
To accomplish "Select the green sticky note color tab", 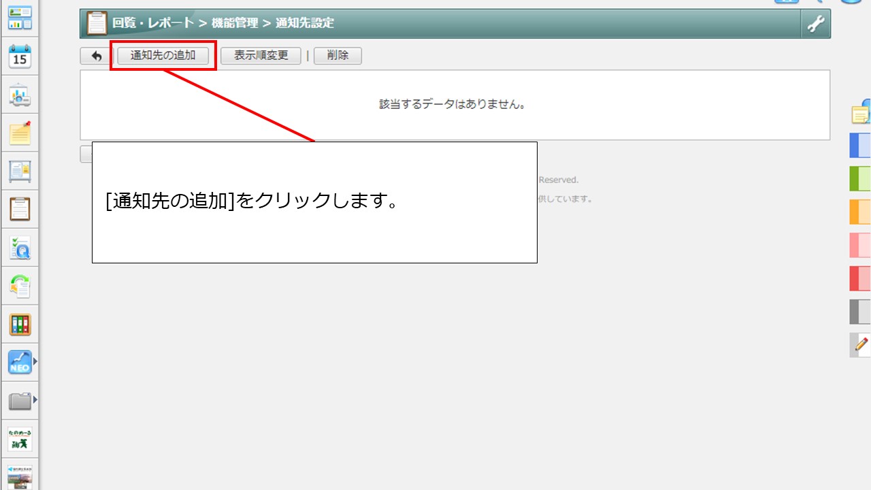I will [x=860, y=178].
